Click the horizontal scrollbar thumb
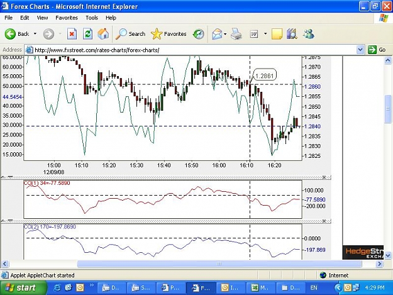This screenshot has width=393, height=295. [x=219, y=264]
